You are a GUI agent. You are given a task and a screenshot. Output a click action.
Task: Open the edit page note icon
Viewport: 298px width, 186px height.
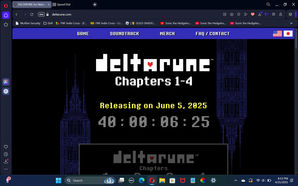(224, 15)
